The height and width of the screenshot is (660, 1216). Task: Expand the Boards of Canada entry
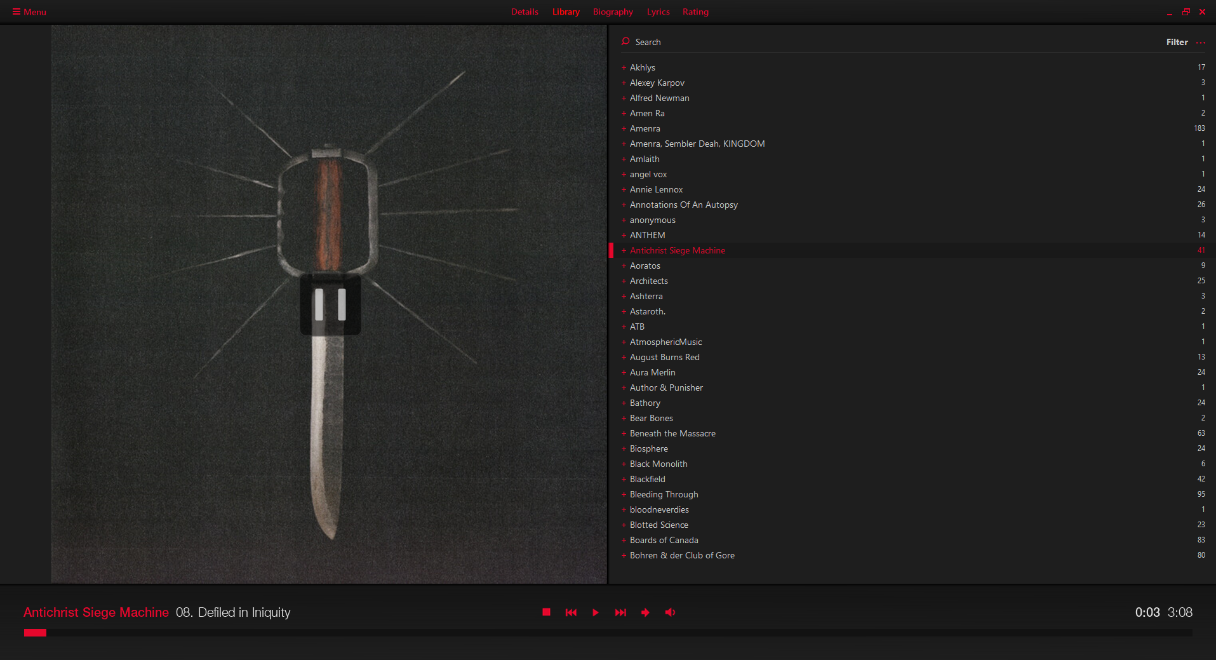pos(624,540)
